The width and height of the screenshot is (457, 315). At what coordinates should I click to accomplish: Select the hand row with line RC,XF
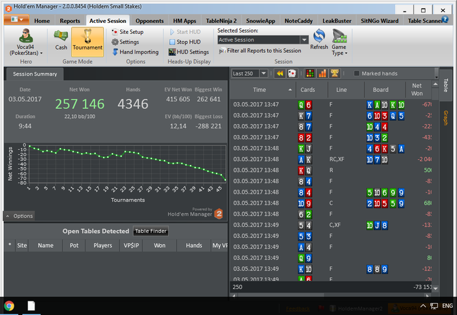pyautogui.click(x=332, y=159)
